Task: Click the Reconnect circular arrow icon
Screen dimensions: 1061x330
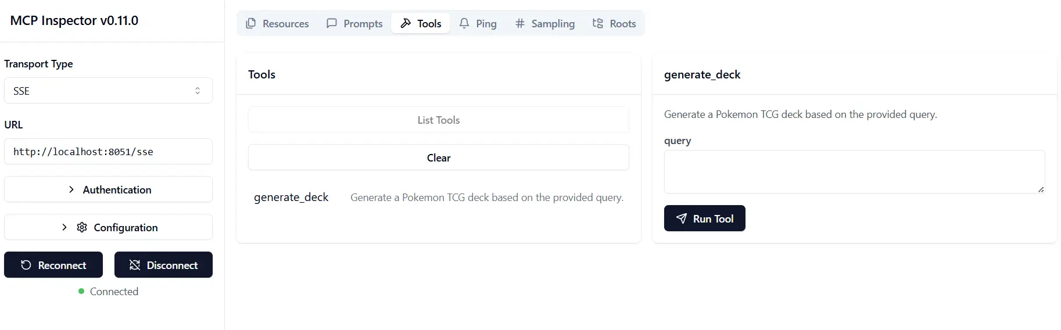Action: (x=26, y=265)
